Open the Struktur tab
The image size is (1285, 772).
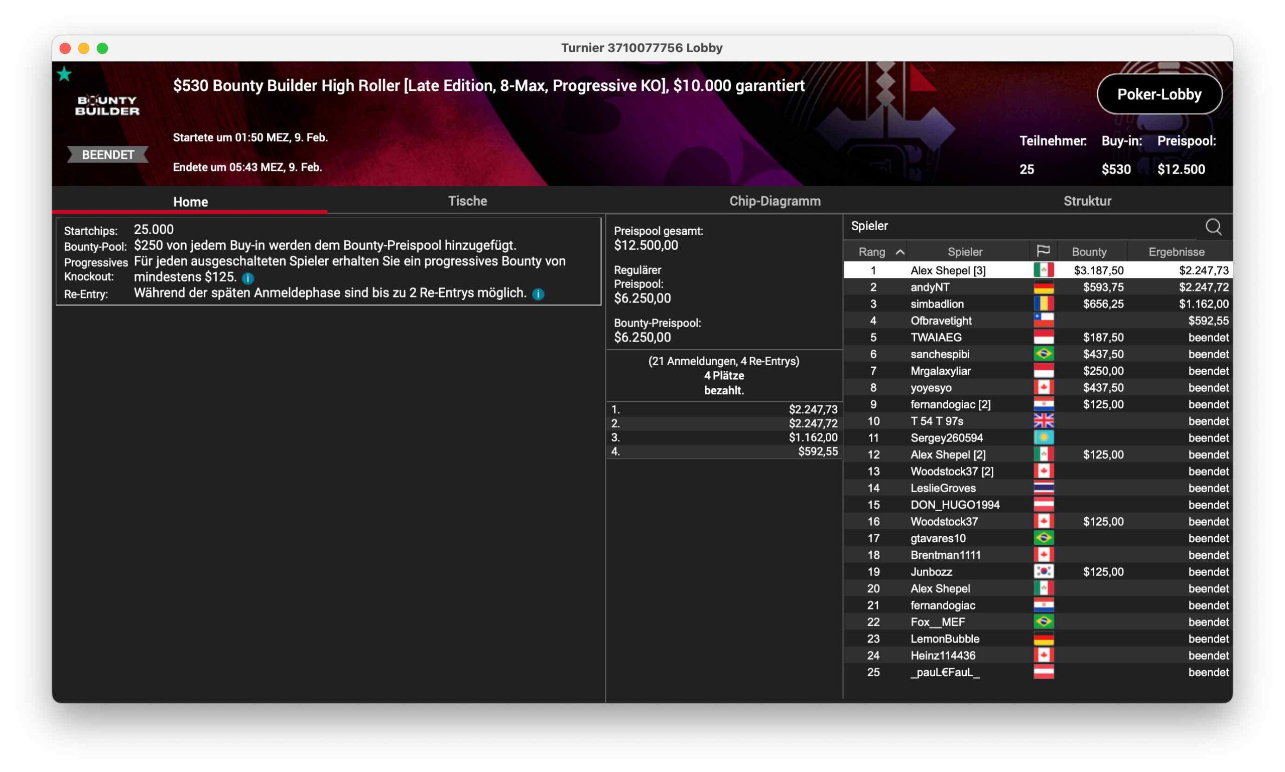click(1087, 201)
